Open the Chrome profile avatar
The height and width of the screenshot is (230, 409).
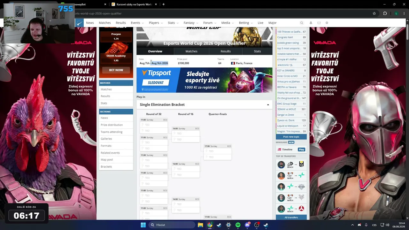pyautogui.click(x=396, y=13)
